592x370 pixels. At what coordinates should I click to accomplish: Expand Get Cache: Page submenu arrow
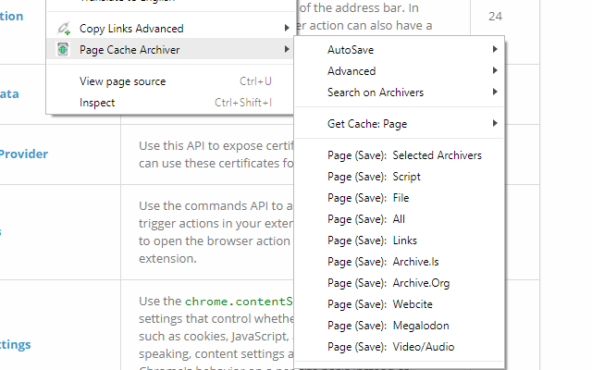tap(495, 123)
